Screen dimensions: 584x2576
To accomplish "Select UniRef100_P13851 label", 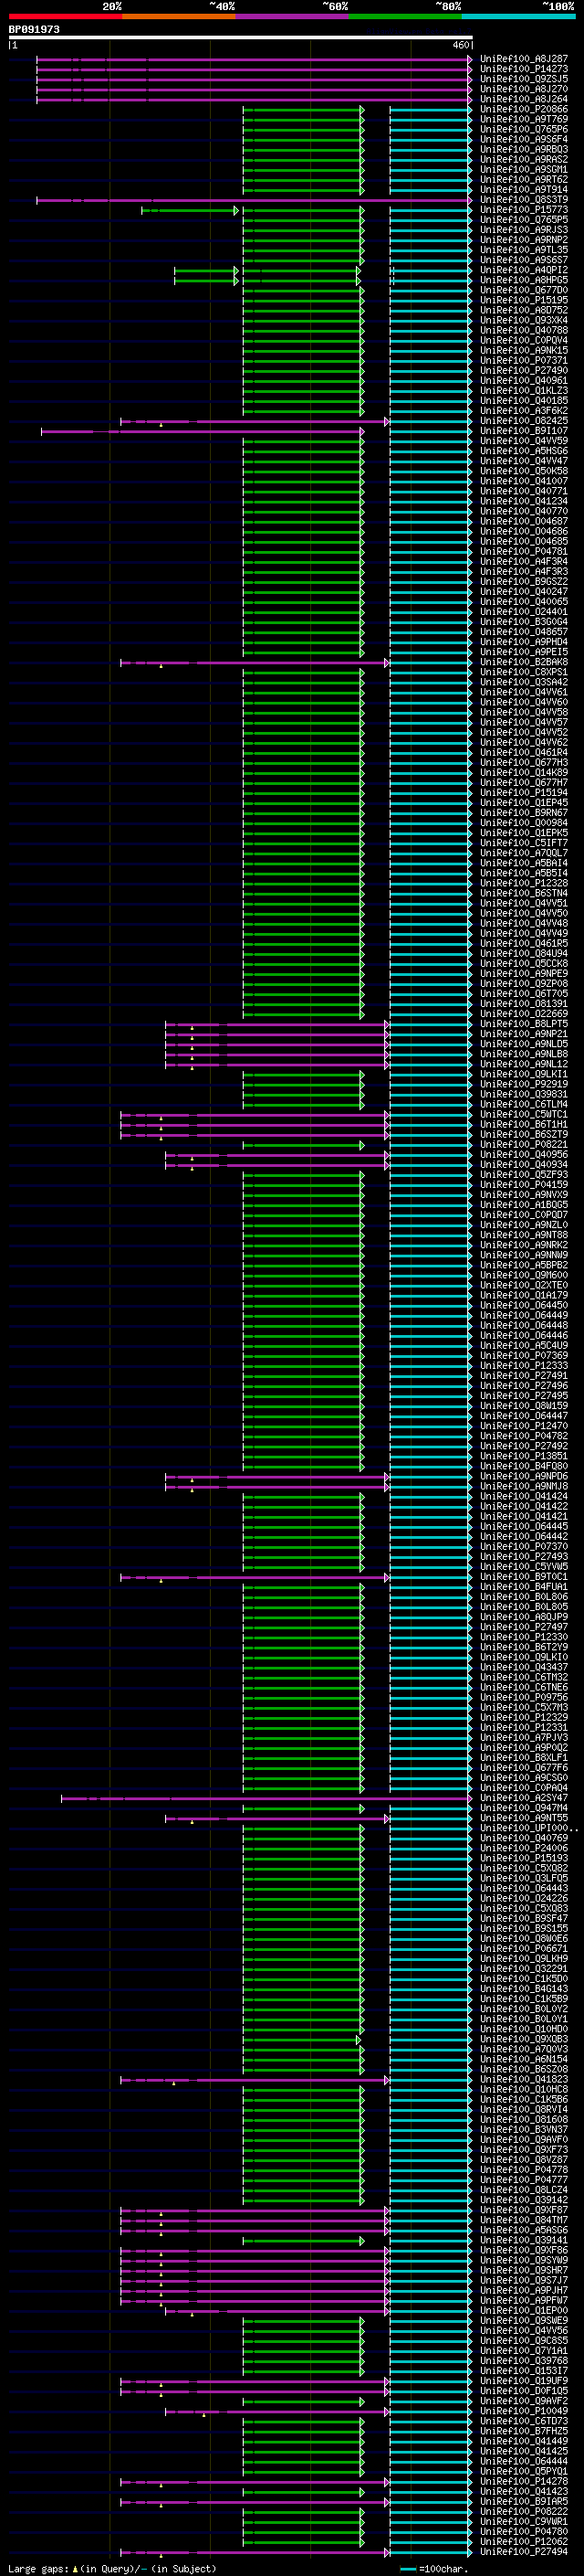I will (x=524, y=1457).
